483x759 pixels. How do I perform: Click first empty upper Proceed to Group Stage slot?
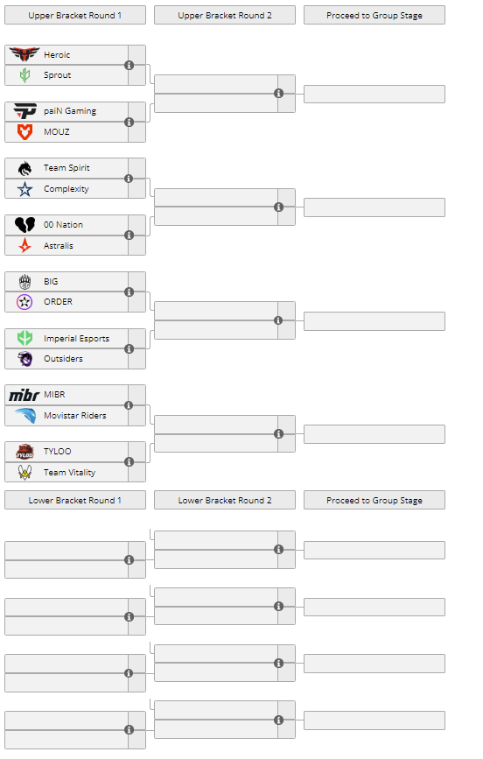click(x=374, y=94)
